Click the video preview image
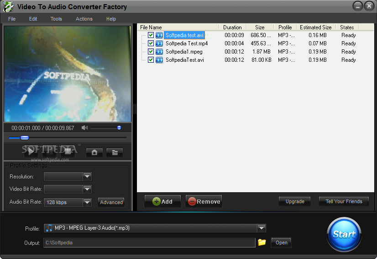The height and width of the screenshot is (259, 377). tap(68, 74)
